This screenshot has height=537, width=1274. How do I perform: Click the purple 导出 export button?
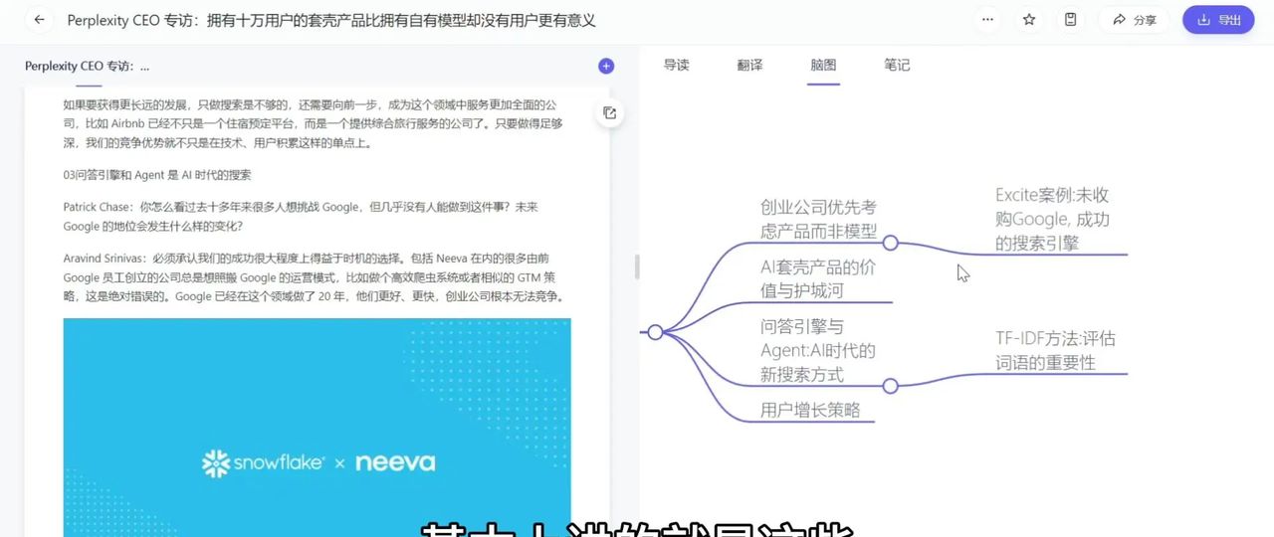(x=1218, y=20)
